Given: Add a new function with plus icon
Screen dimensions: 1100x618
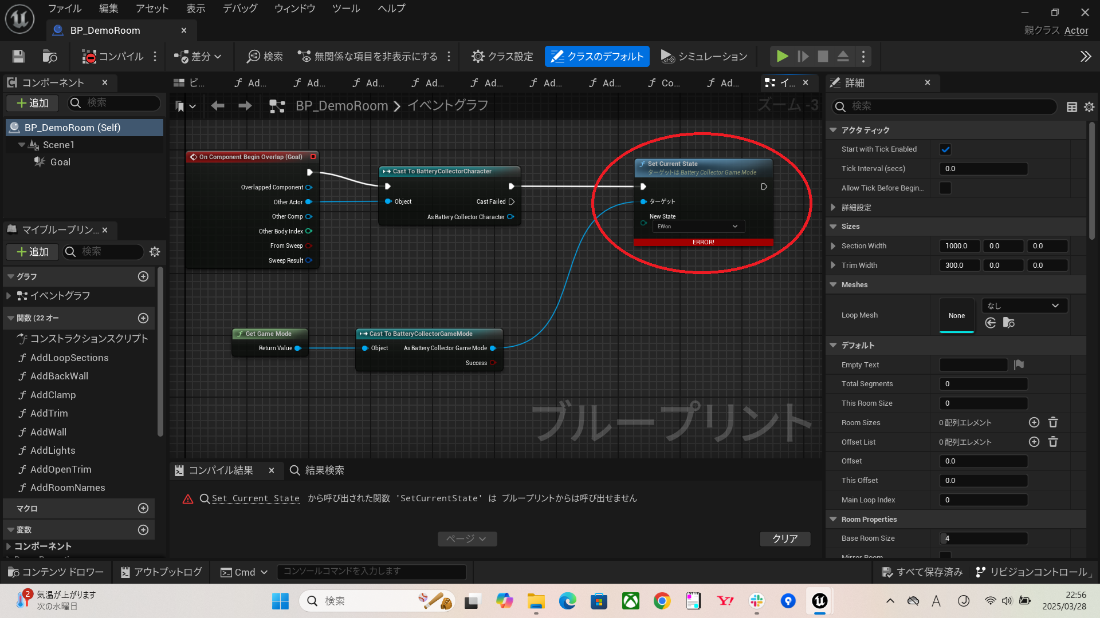Looking at the screenshot, I should [143, 318].
